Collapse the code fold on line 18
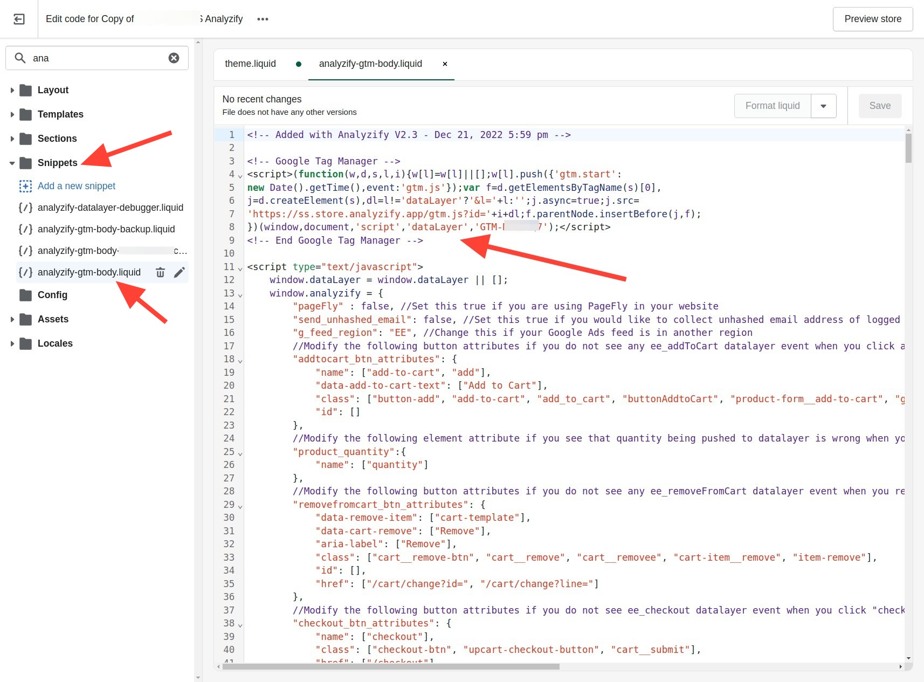The height and width of the screenshot is (682, 924). tap(239, 360)
